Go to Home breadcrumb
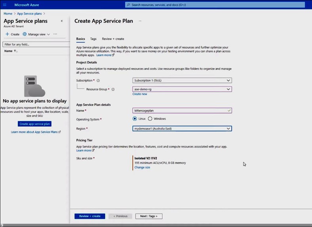312x227 pixels. [8, 13]
